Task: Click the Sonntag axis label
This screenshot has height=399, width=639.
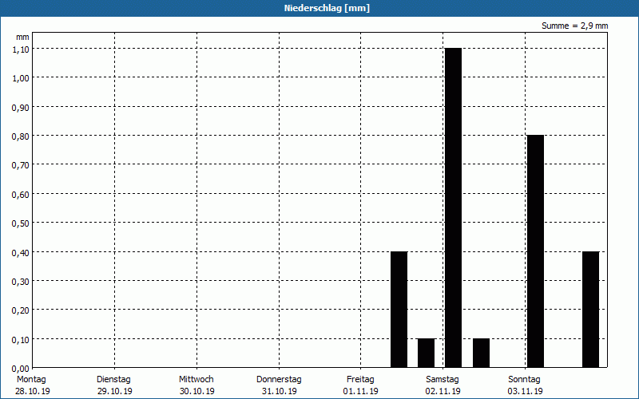Action: [x=524, y=380]
